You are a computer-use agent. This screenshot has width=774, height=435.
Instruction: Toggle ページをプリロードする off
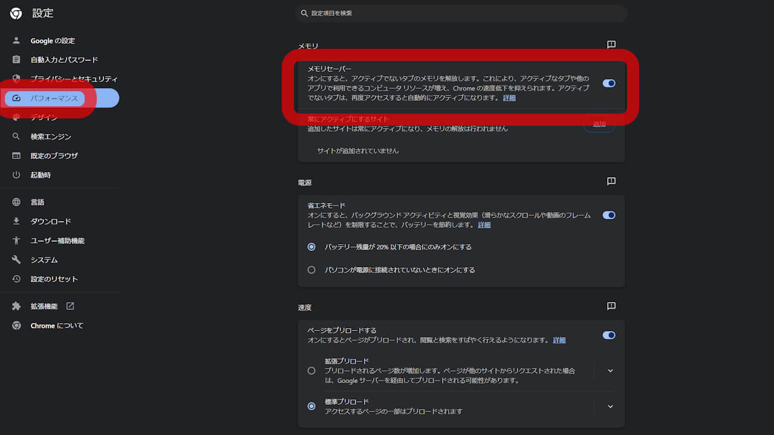tap(608, 335)
